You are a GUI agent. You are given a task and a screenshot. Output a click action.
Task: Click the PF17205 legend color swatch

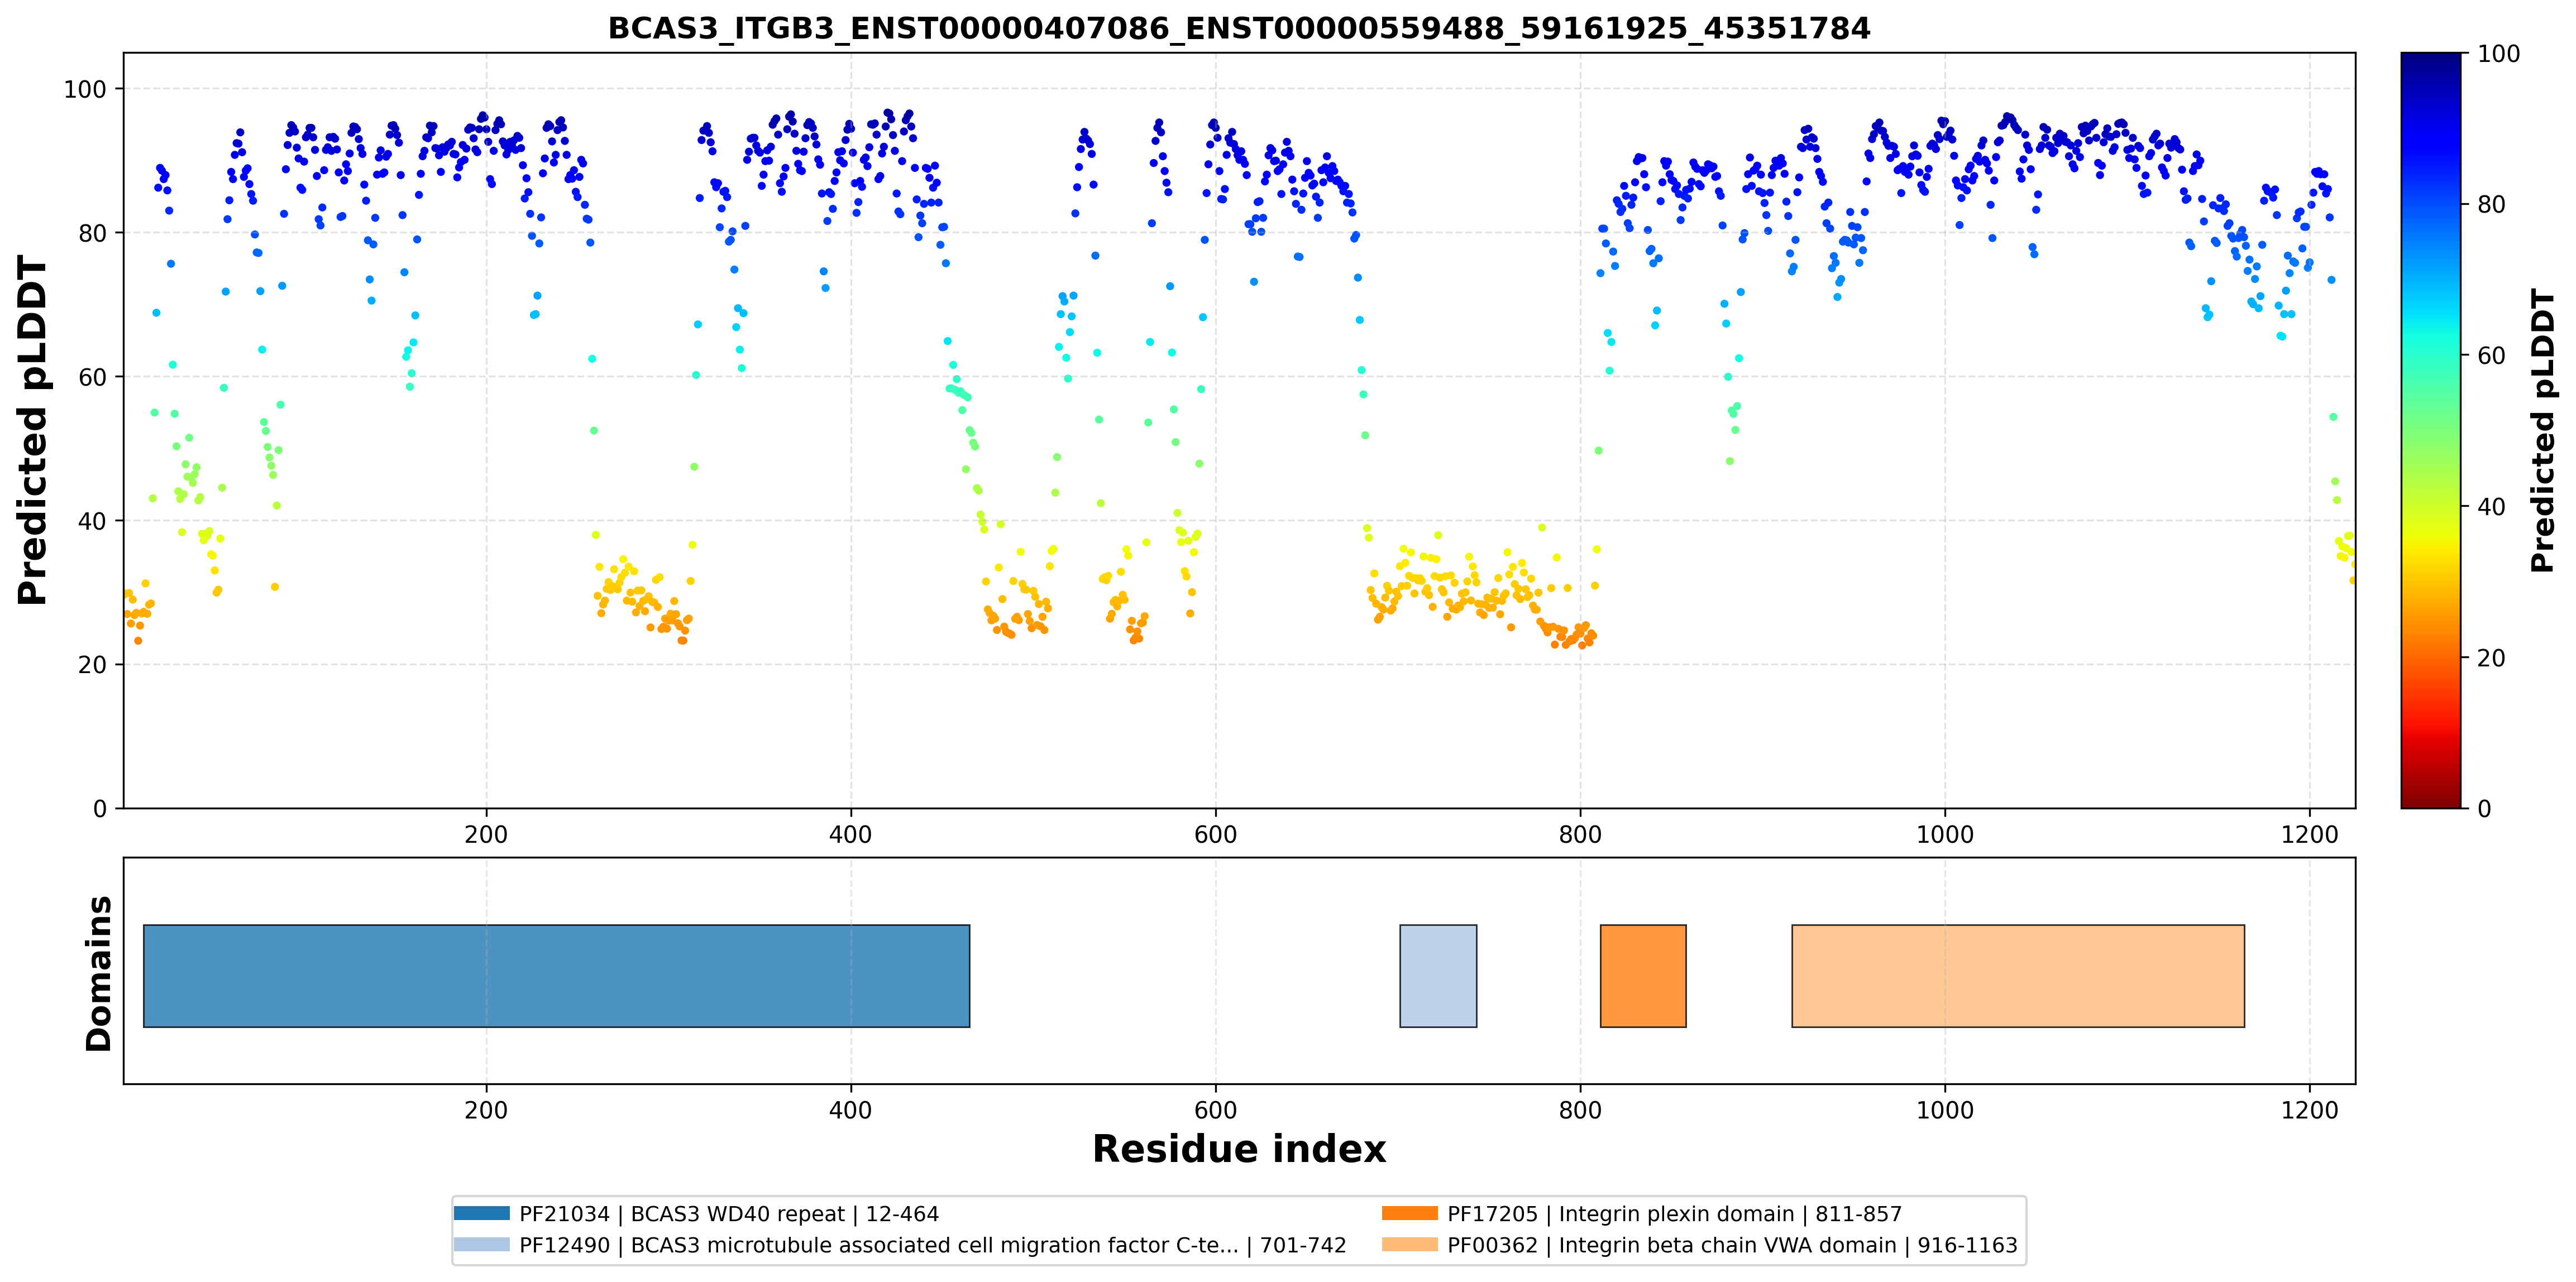click(x=1410, y=1213)
